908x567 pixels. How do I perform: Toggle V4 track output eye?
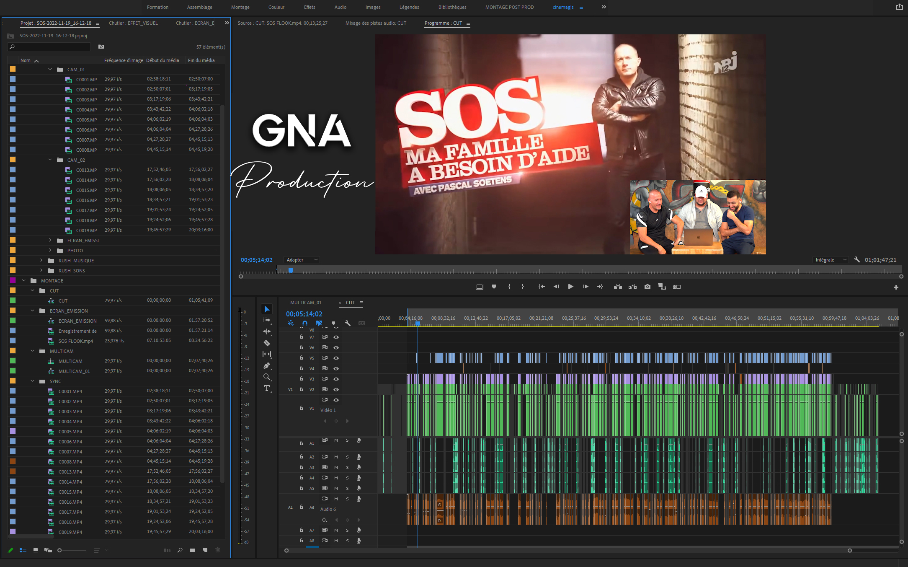[336, 368]
